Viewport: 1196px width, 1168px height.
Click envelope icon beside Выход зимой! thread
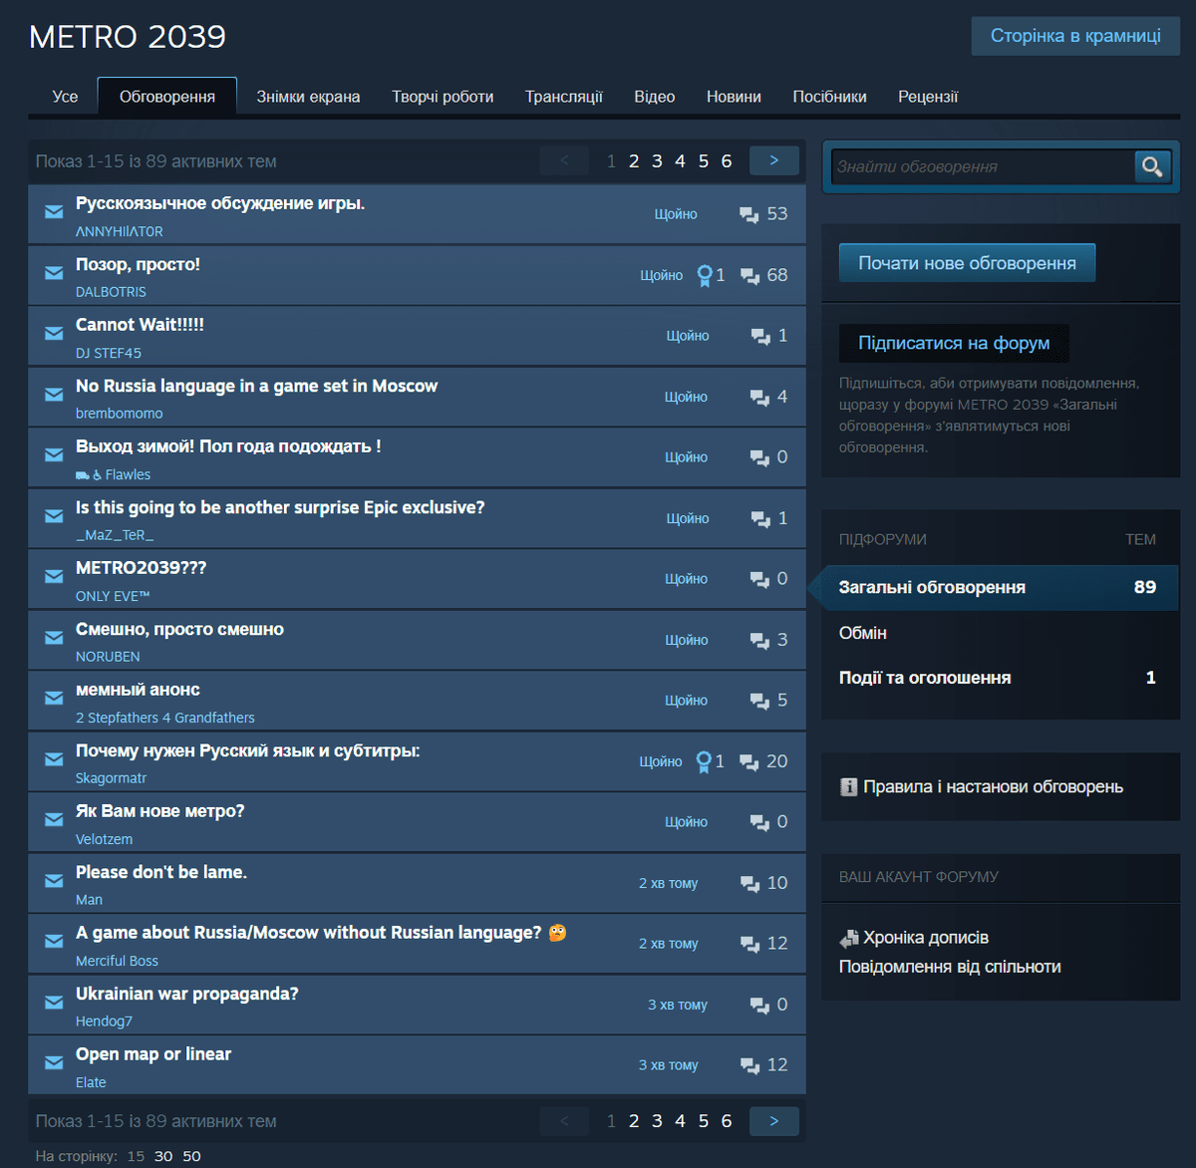pos(54,455)
